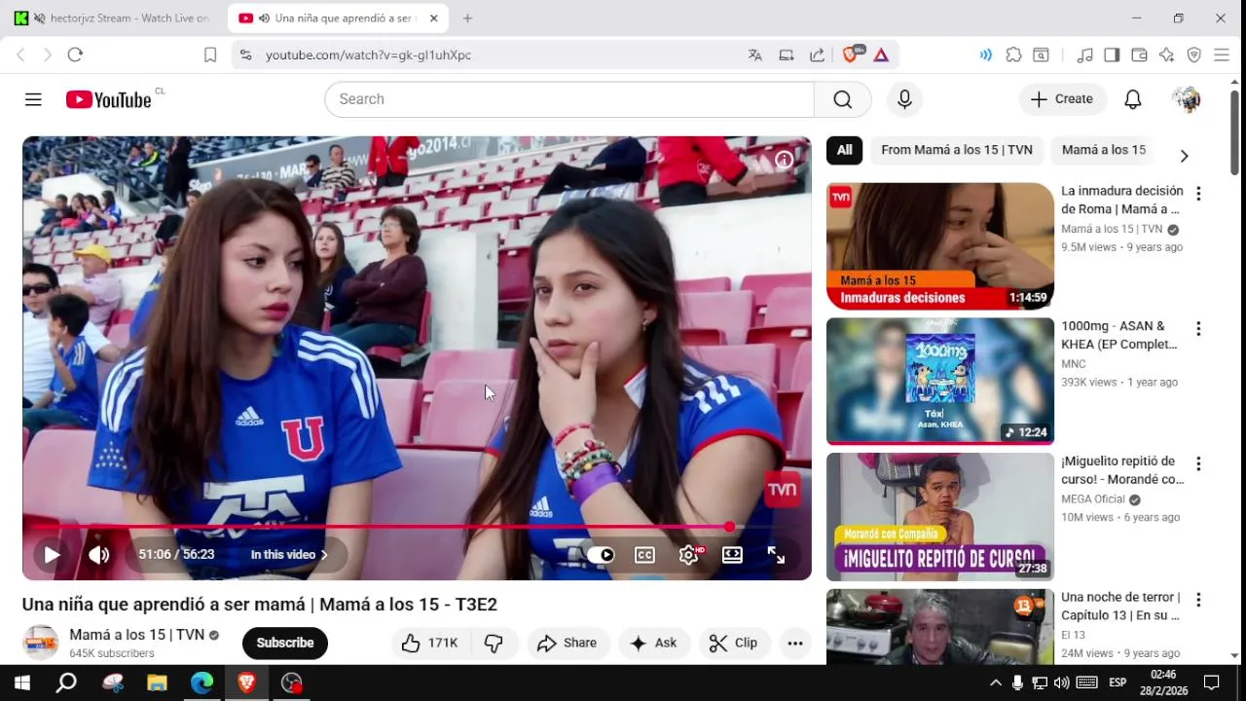Open options menu for 1000mg video
The height and width of the screenshot is (701, 1246).
click(1198, 329)
